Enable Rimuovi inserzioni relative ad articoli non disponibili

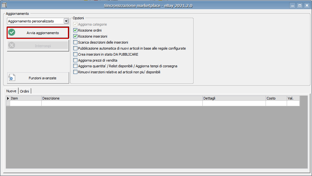tap(75, 72)
